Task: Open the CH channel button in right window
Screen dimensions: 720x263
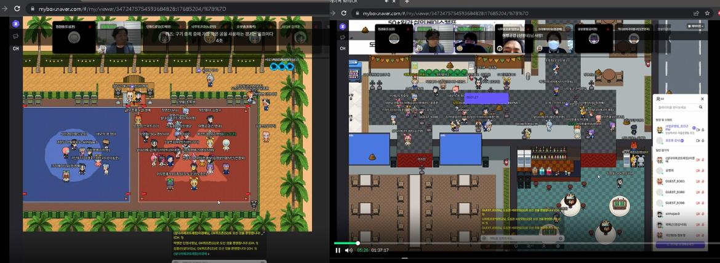Action: (x=343, y=48)
